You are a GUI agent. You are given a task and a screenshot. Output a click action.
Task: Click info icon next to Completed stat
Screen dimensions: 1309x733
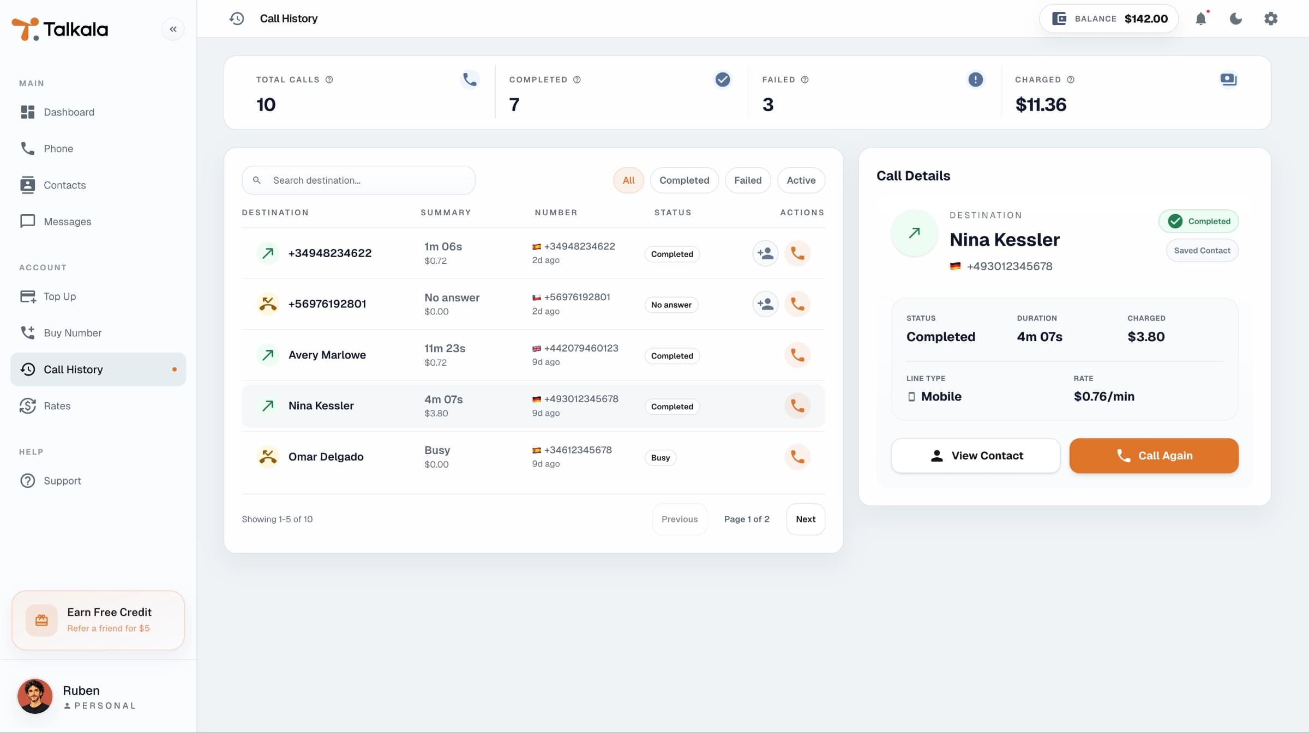pyautogui.click(x=577, y=80)
